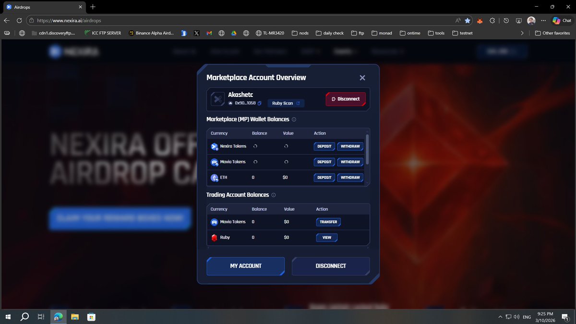
Task: Click the Ruby gem icon
Action: 215,238
